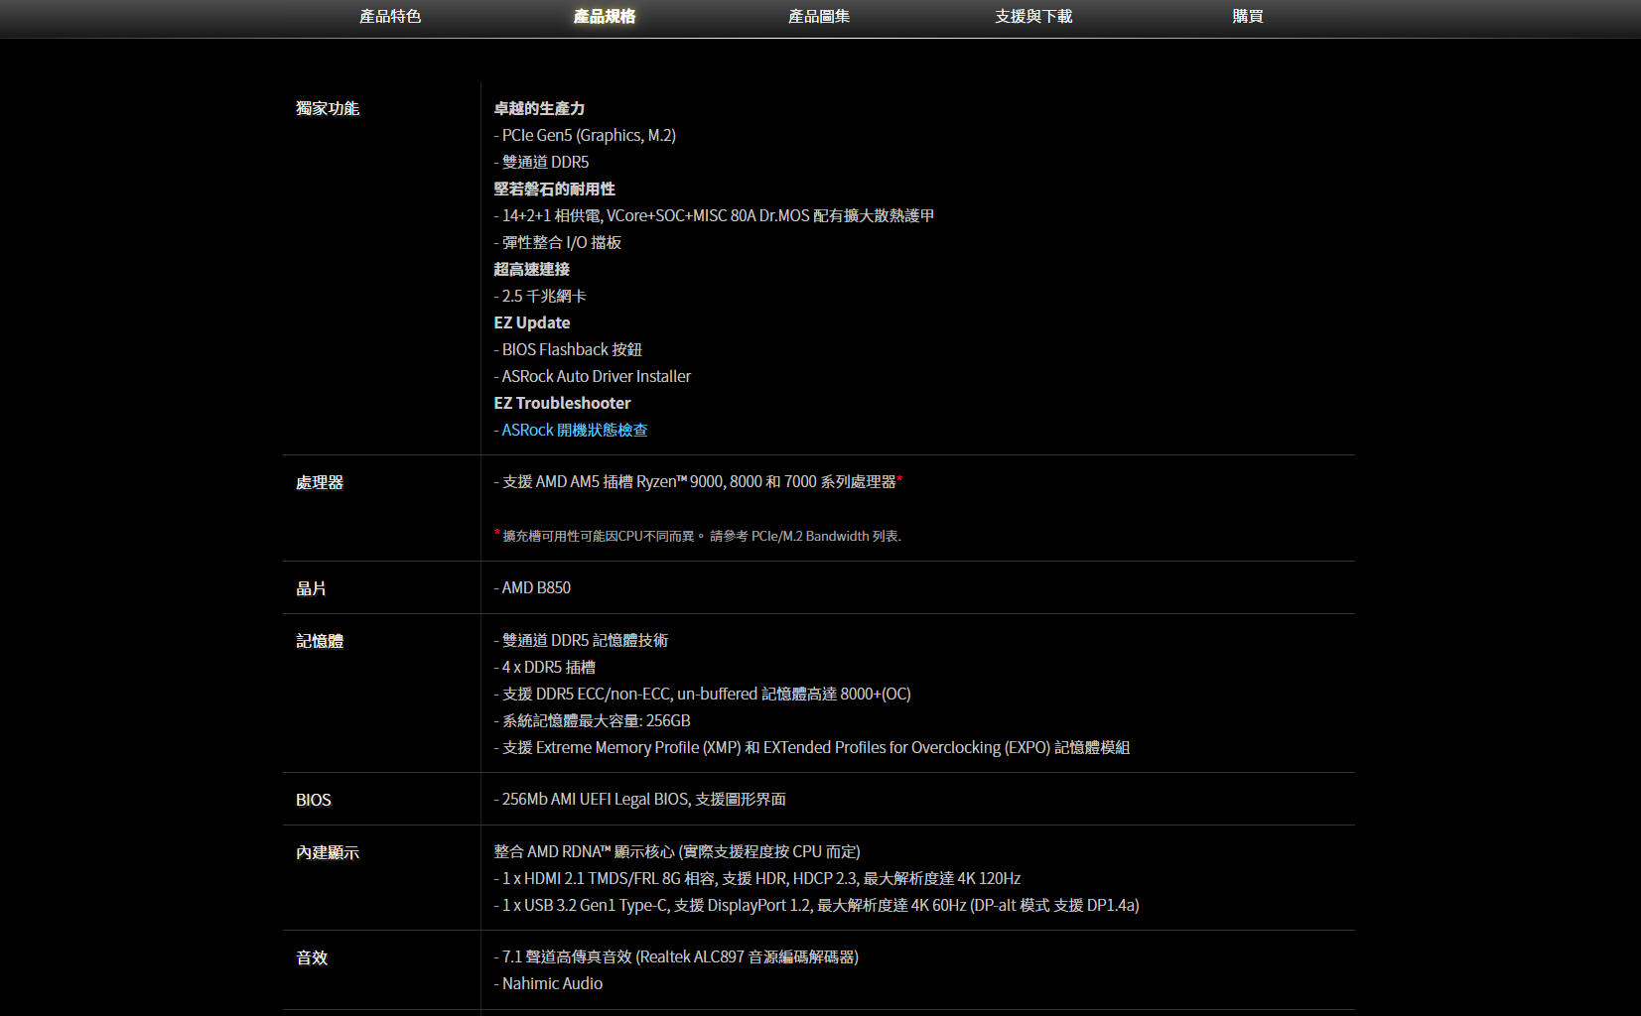This screenshot has width=1641, height=1016.
Task: Open the 支援與下載 tab
Action: (1033, 17)
